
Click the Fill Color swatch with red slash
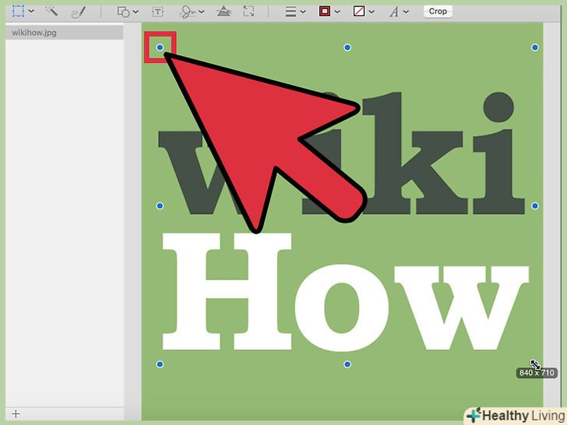[x=359, y=12]
